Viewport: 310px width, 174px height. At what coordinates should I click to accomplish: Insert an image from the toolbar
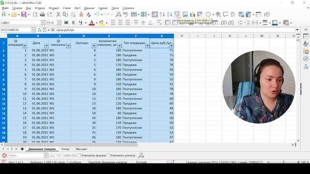pos(185,14)
